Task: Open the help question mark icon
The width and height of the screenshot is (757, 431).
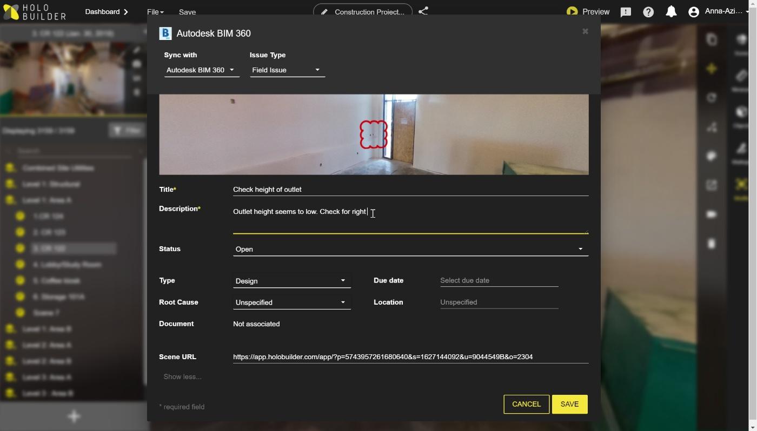Action: pyautogui.click(x=648, y=12)
